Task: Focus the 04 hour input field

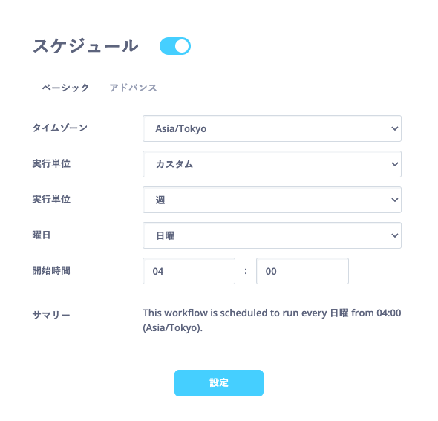Action: coord(189,271)
